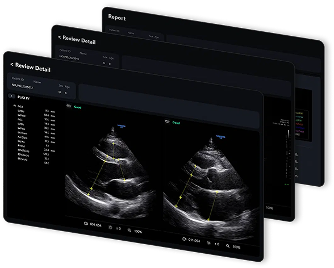
Task: Select the LVIDd measurement label
Action: (21, 111)
